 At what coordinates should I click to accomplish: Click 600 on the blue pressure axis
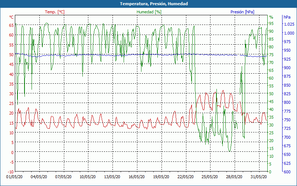287,172
